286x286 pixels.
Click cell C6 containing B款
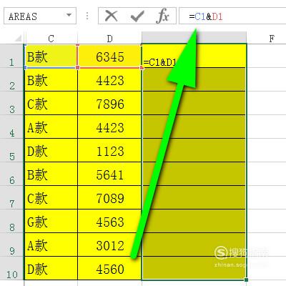(51, 174)
